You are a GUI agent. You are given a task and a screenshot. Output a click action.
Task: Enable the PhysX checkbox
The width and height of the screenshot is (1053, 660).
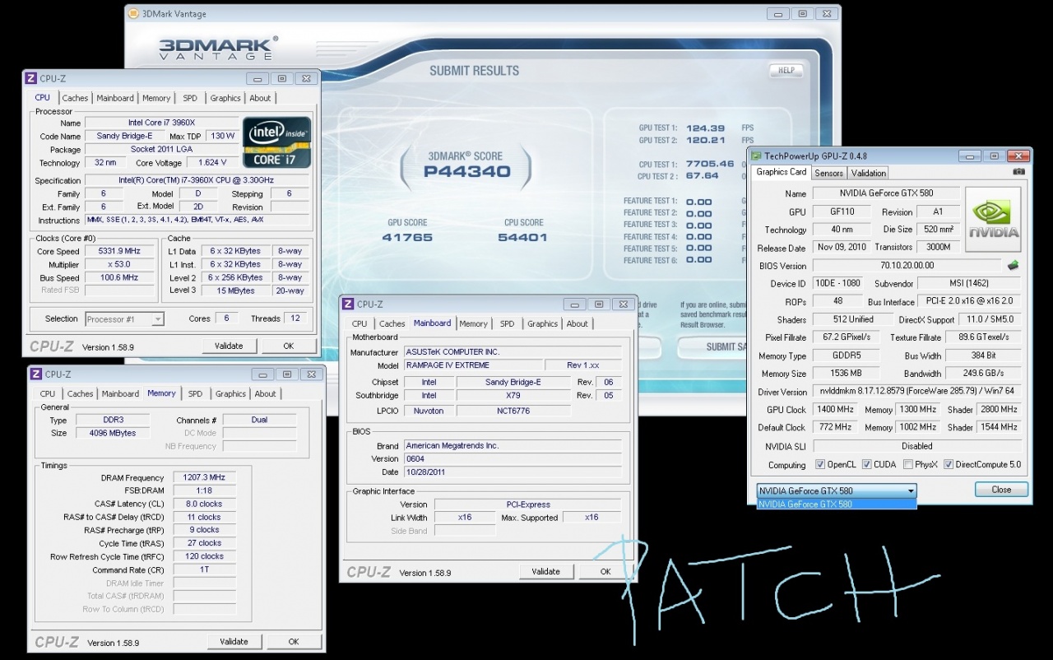point(907,465)
